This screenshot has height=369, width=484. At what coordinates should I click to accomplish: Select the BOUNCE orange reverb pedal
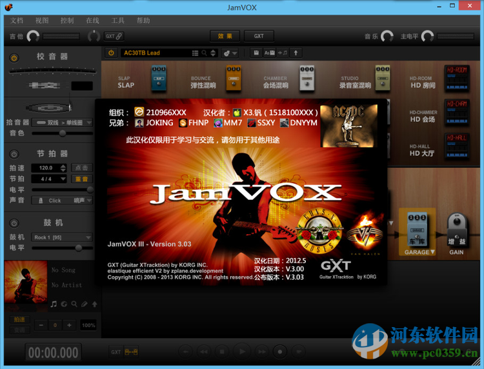pos(234,78)
